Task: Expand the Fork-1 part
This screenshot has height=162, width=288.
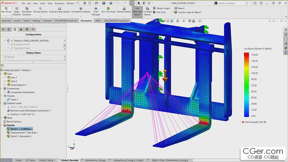Action: 5,78
